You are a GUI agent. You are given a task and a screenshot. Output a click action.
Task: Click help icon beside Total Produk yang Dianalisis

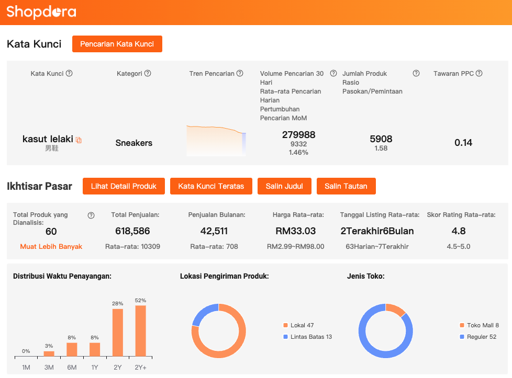point(91,215)
